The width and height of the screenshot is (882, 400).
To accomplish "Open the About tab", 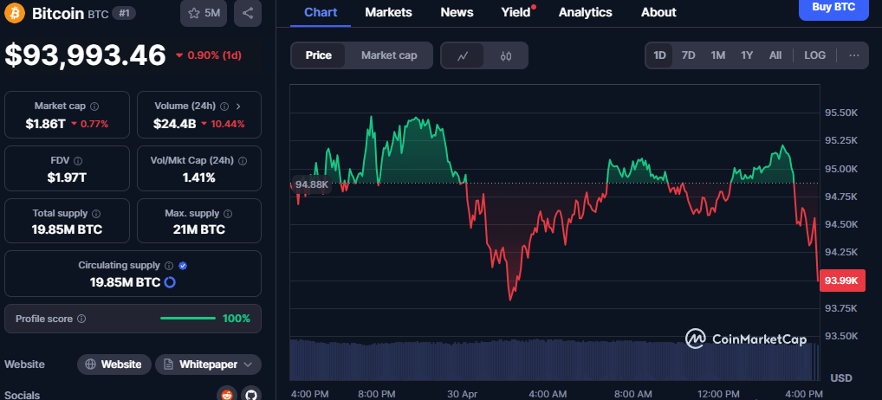I will pyautogui.click(x=658, y=12).
